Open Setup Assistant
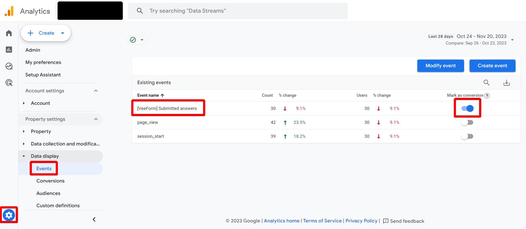This screenshot has height=229, width=526. 43,75
